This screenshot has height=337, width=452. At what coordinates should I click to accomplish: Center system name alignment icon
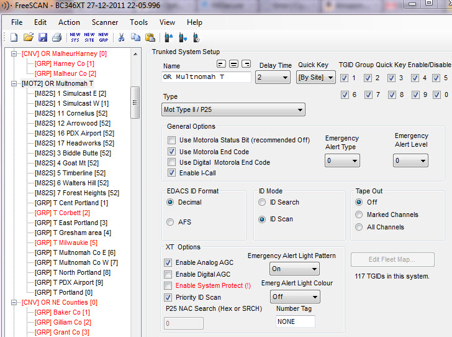(x=234, y=64)
